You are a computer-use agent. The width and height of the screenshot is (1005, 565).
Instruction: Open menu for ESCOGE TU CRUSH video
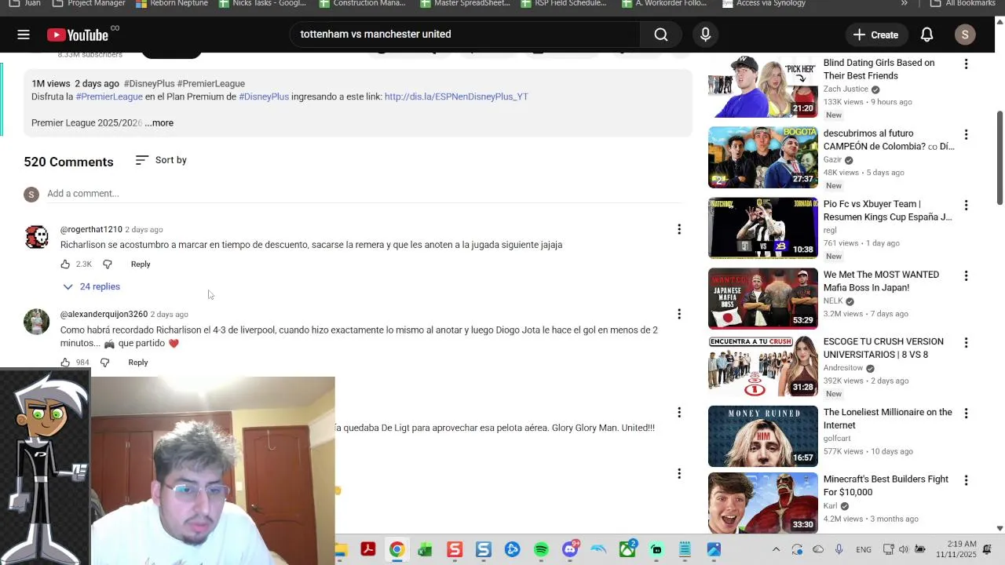click(966, 342)
